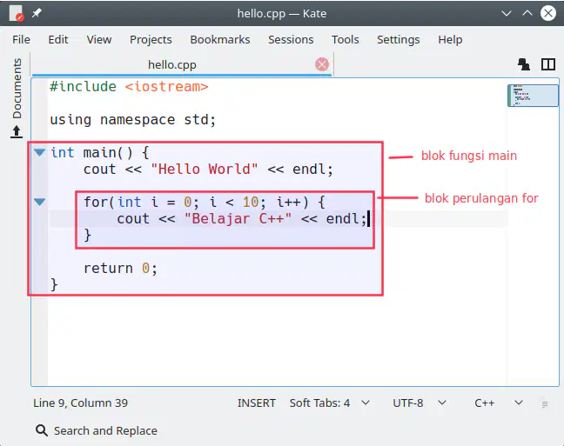Image resolution: width=564 pixels, height=446 pixels.
Task: Click the split view icon
Action: [x=548, y=64]
